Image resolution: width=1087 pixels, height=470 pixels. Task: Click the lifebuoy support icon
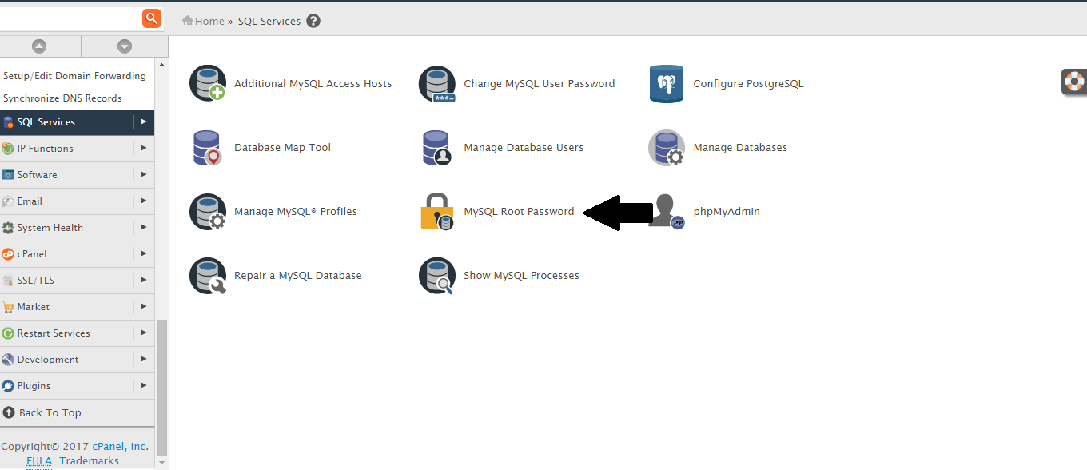(1075, 82)
